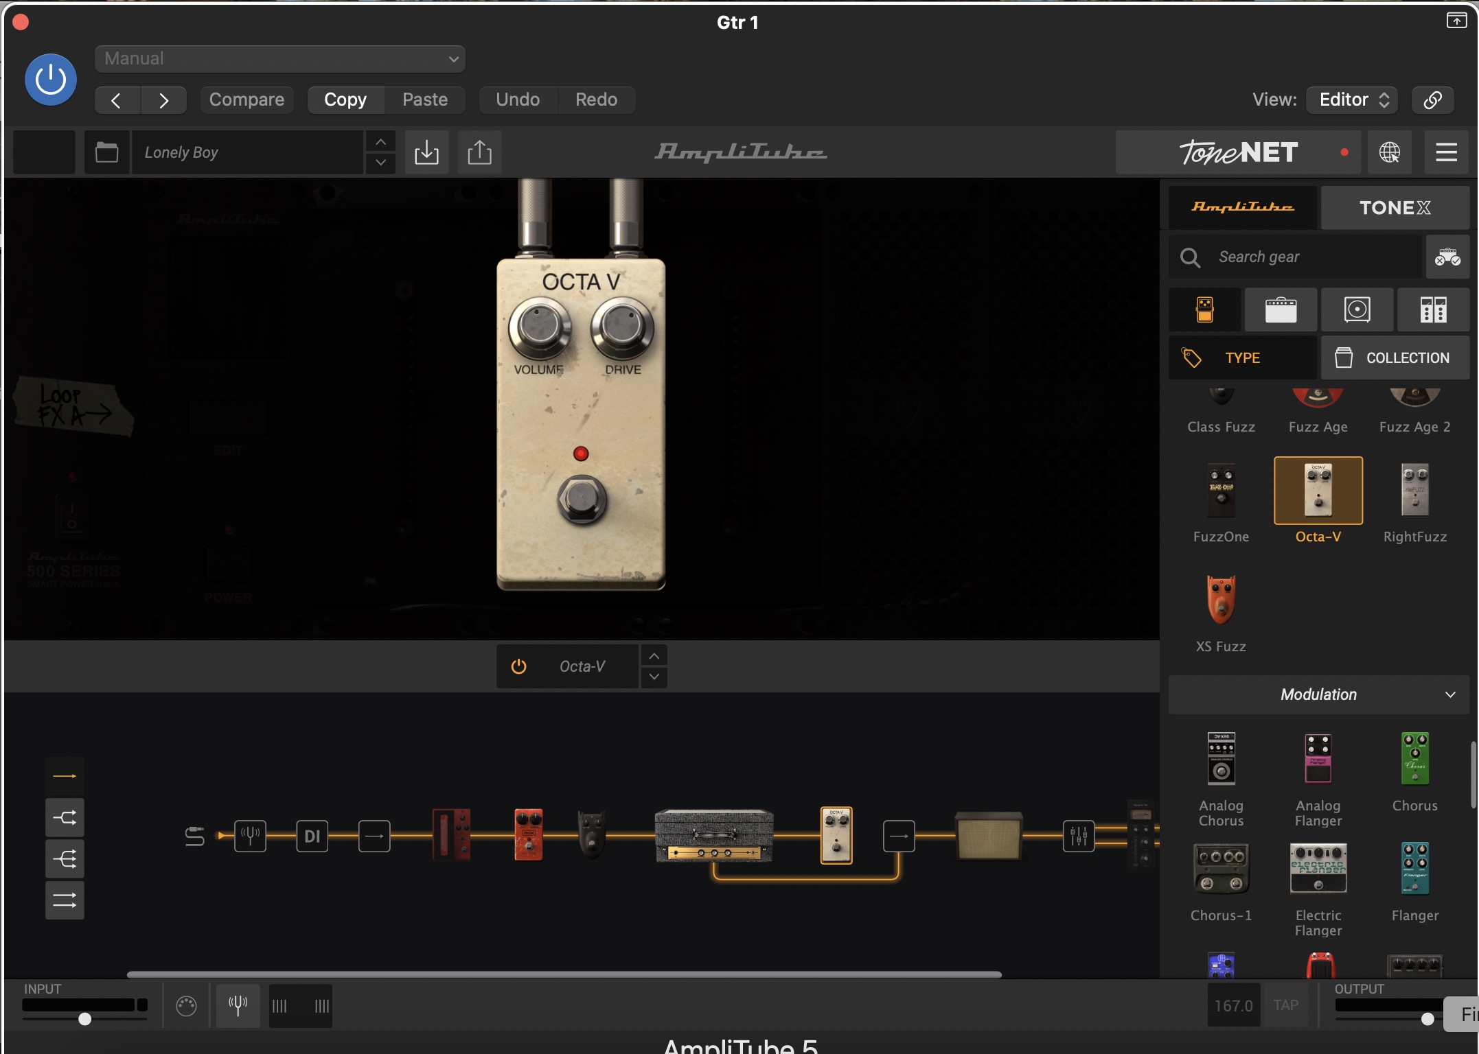Toggle the blue plugin power button
Screen dimensions: 1479x1054
51,80
